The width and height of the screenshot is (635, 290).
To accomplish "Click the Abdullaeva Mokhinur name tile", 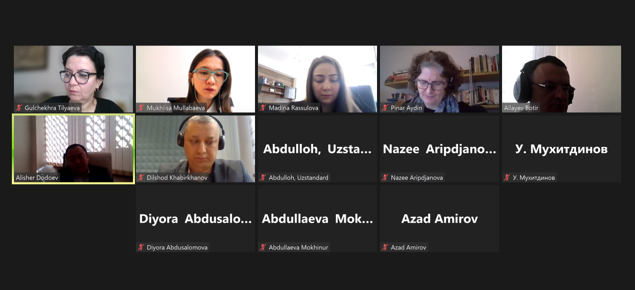I will tap(317, 219).
